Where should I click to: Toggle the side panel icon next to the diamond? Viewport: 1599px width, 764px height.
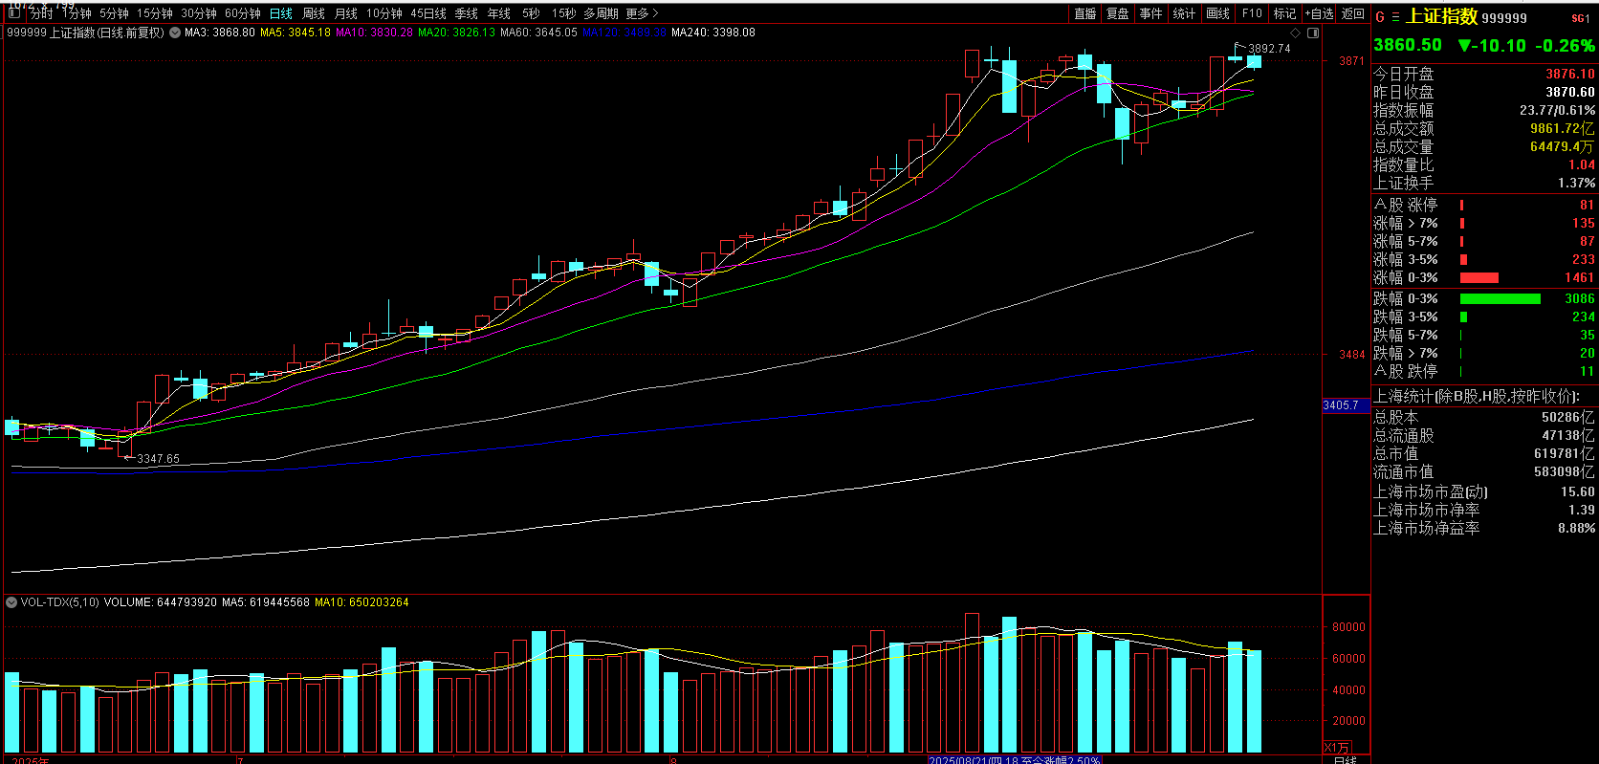pos(1313,33)
